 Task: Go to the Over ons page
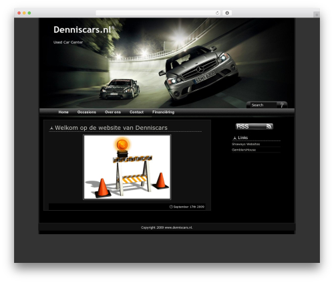click(x=113, y=112)
